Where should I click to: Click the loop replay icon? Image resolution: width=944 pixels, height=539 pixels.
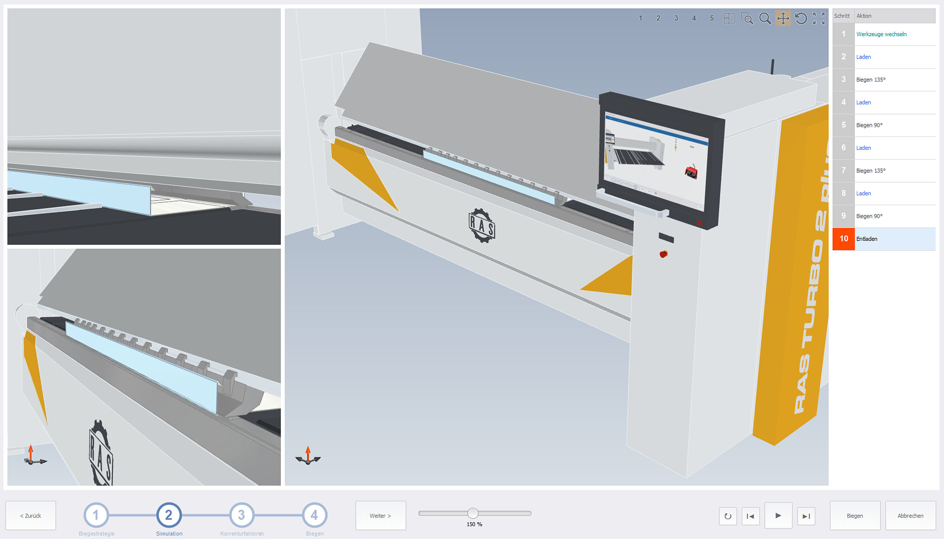point(728,516)
